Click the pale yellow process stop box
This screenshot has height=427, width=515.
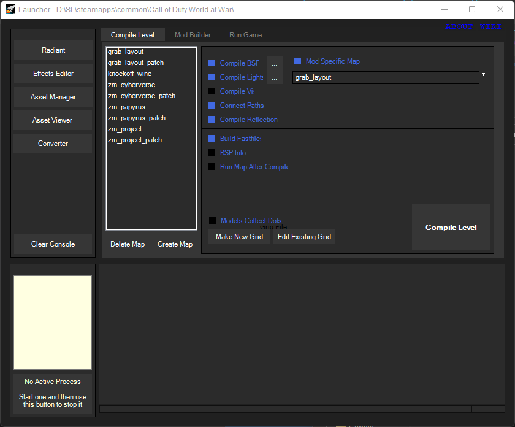coord(53,323)
